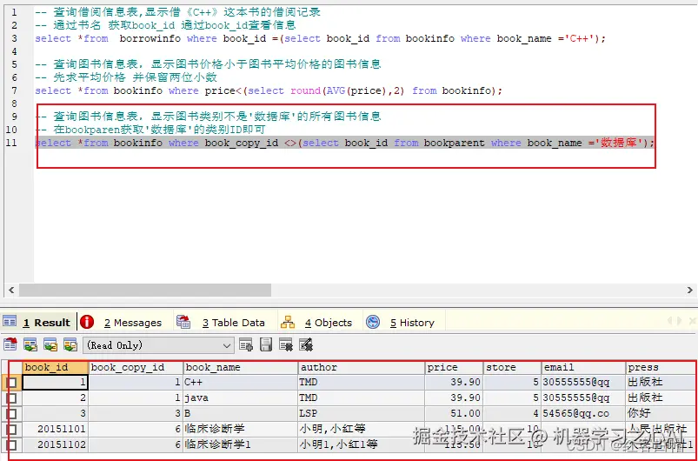The image size is (698, 461).
Task: Switch to the 1 Result tab
Action: pyautogui.click(x=38, y=323)
